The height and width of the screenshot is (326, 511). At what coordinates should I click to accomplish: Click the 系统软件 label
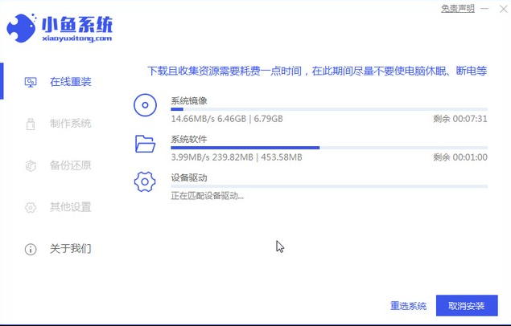[x=189, y=140]
